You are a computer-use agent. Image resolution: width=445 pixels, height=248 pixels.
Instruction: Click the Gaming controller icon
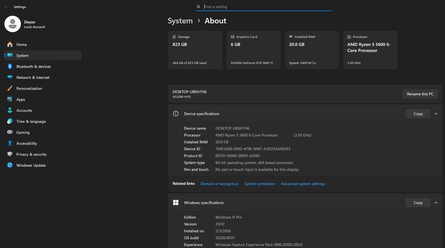(x=10, y=132)
